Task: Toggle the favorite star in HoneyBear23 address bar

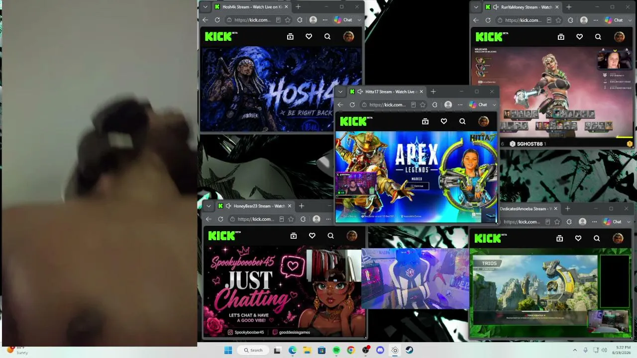Action: pyautogui.click(x=291, y=219)
